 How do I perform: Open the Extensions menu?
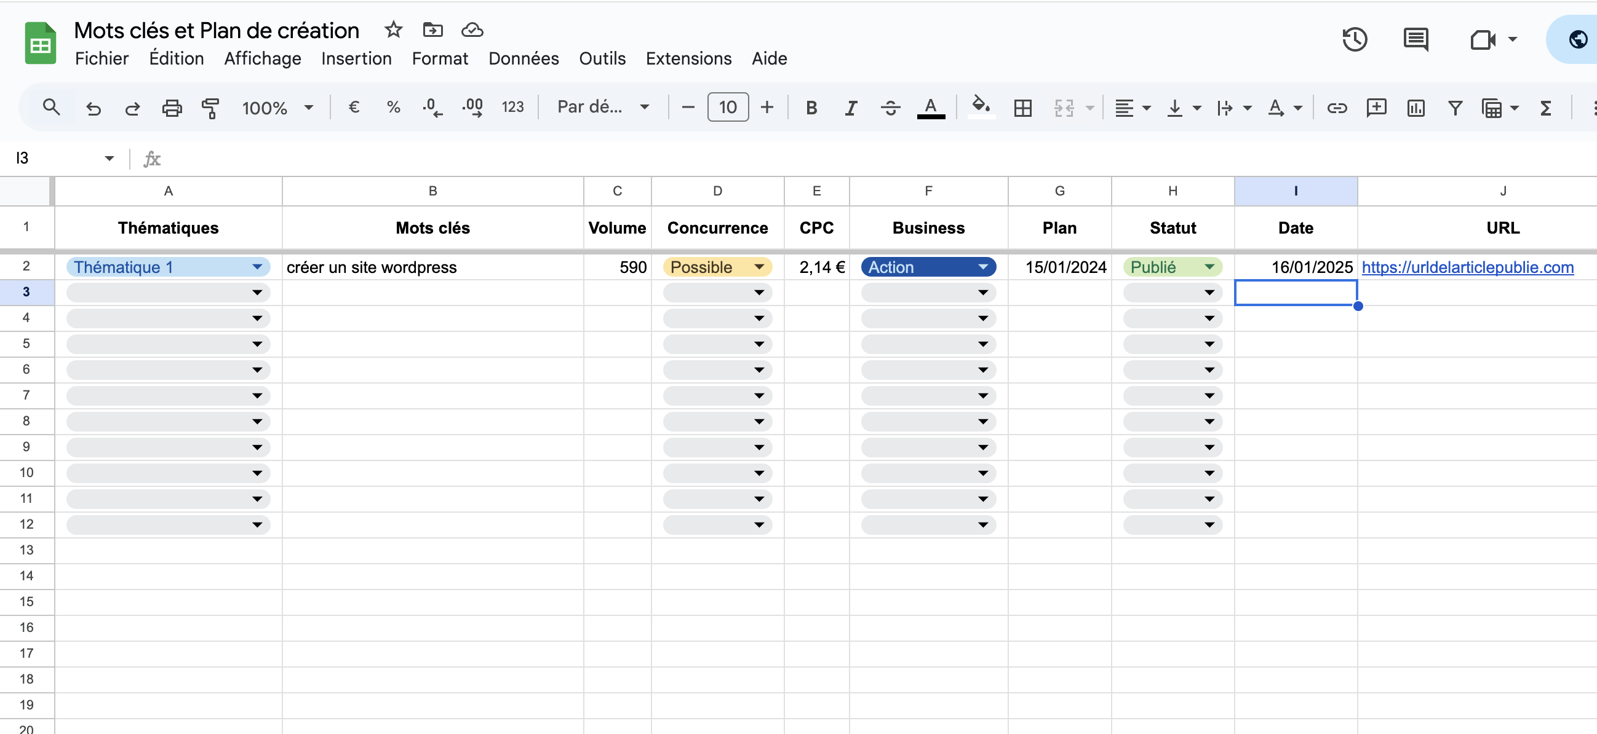688,58
